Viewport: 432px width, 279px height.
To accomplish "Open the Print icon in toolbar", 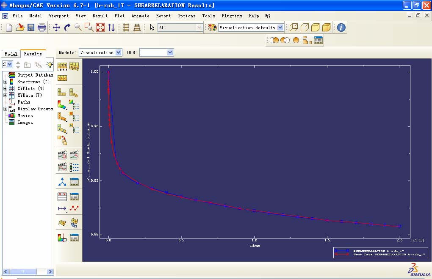I will coord(42,27).
